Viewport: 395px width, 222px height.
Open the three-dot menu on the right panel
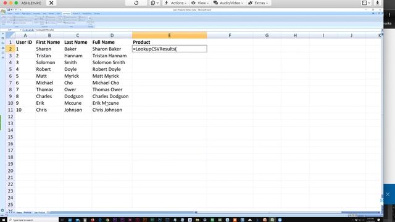pos(389,15)
